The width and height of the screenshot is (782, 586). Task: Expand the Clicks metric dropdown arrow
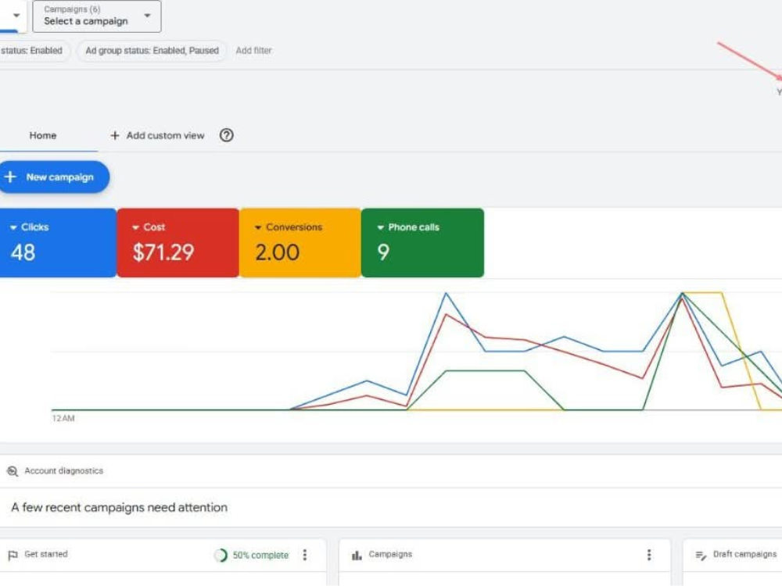(13, 227)
